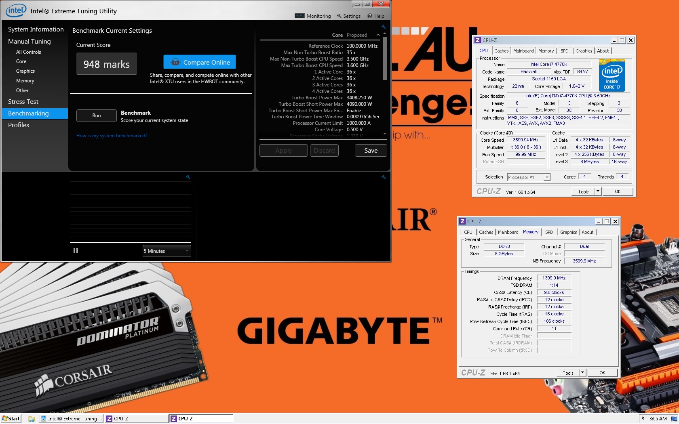Switch to Caches tab in Memory CPU-Z window
This screenshot has height=424, width=679.
(x=486, y=232)
